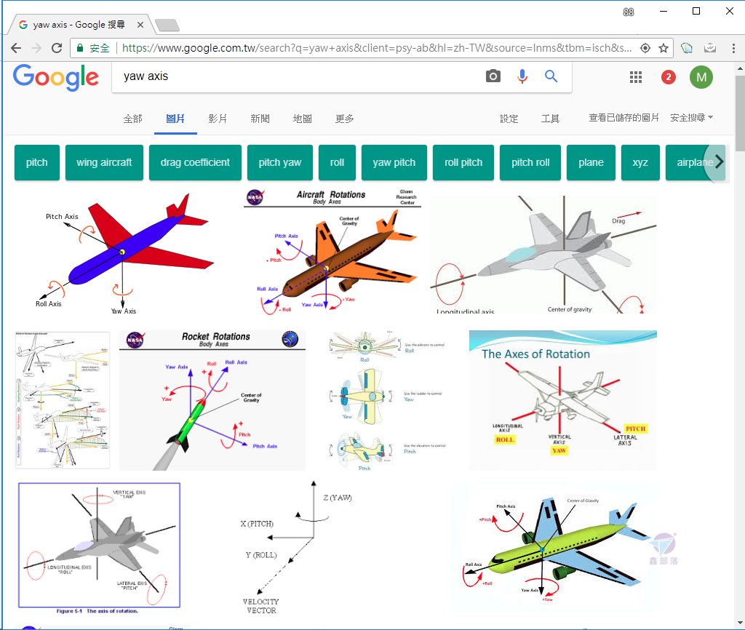
Task: Filter by the pitch yaw chip
Action: point(280,162)
